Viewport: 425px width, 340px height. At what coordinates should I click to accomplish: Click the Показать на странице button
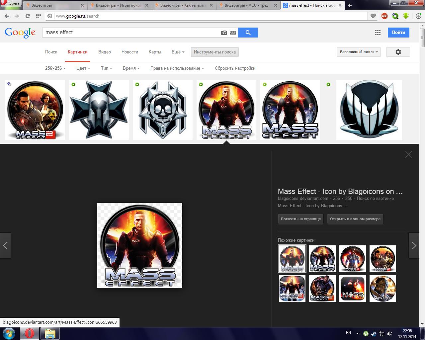click(x=301, y=219)
